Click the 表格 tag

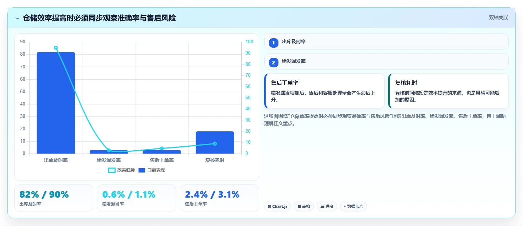(304, 206)
